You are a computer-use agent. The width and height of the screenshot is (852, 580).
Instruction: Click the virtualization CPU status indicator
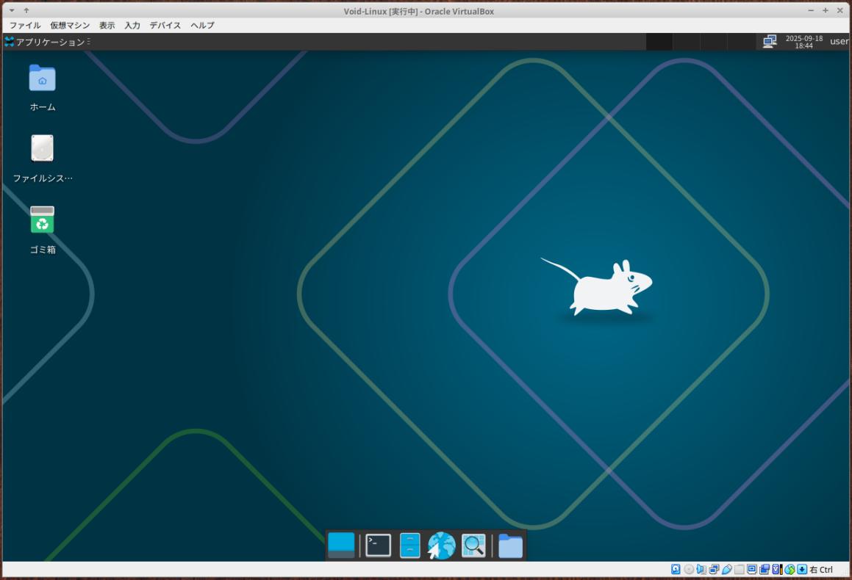[777, 569]
